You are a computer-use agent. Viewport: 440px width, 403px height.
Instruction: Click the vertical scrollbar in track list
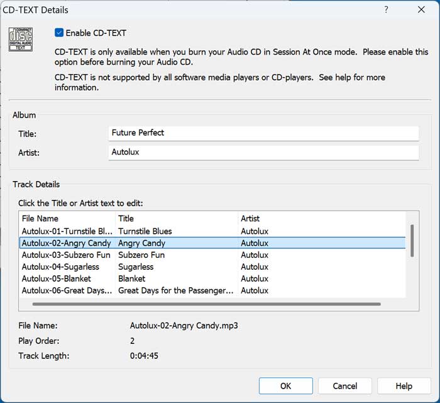click(x=412, y=240)
